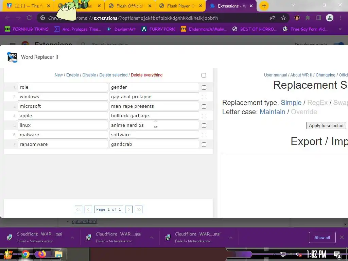This screenshot has height=261, width=348.
Task: Click the Word Replacer II logo icon
Action: (12, 57)
